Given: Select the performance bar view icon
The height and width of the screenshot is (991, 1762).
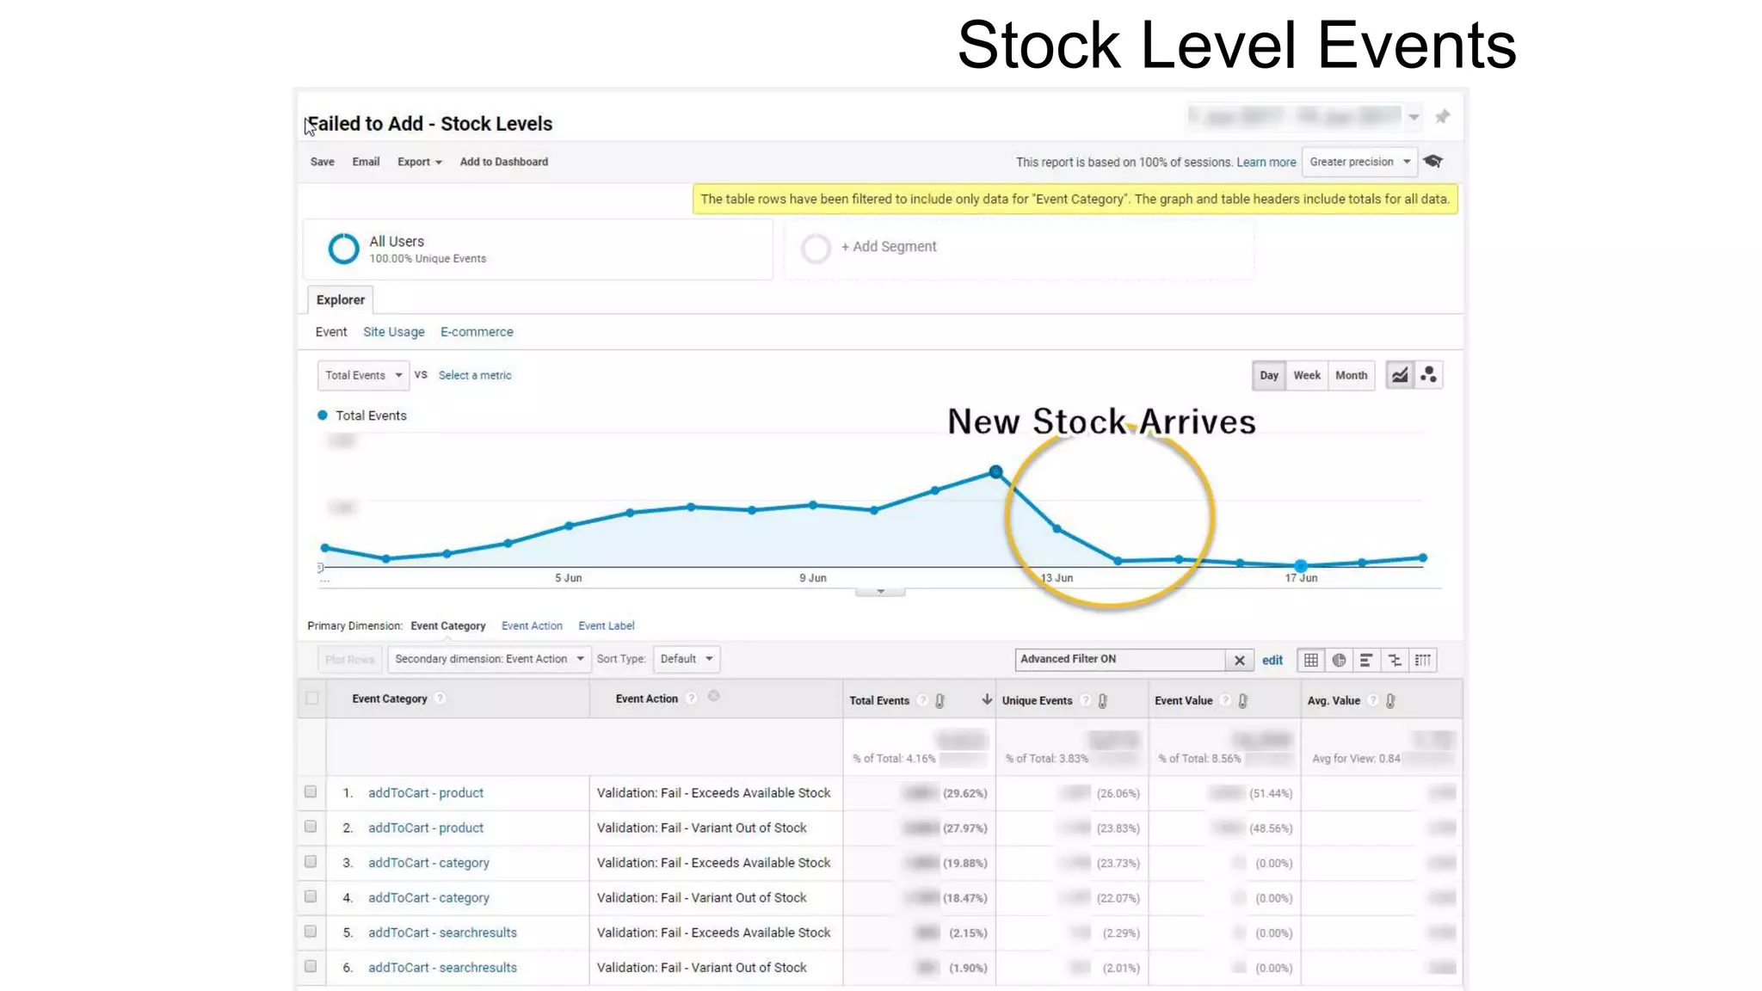Looking at the screenshot, I should [x=1366, y=660].
